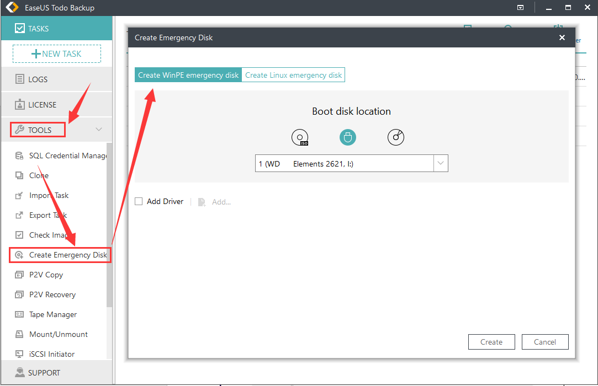Select the CD/DVD boot disk icon
Screen dimensions: 598x386
click(x=396, y=137)
